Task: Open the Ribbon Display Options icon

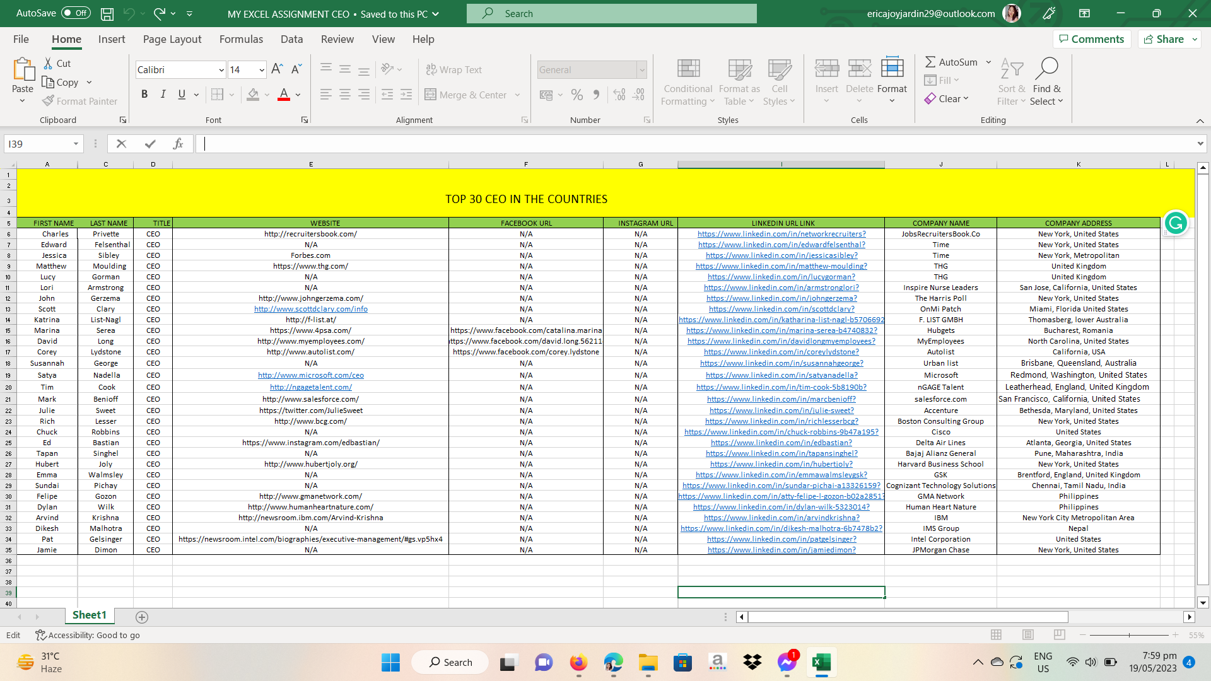Action: click(x=1084, y=13)
